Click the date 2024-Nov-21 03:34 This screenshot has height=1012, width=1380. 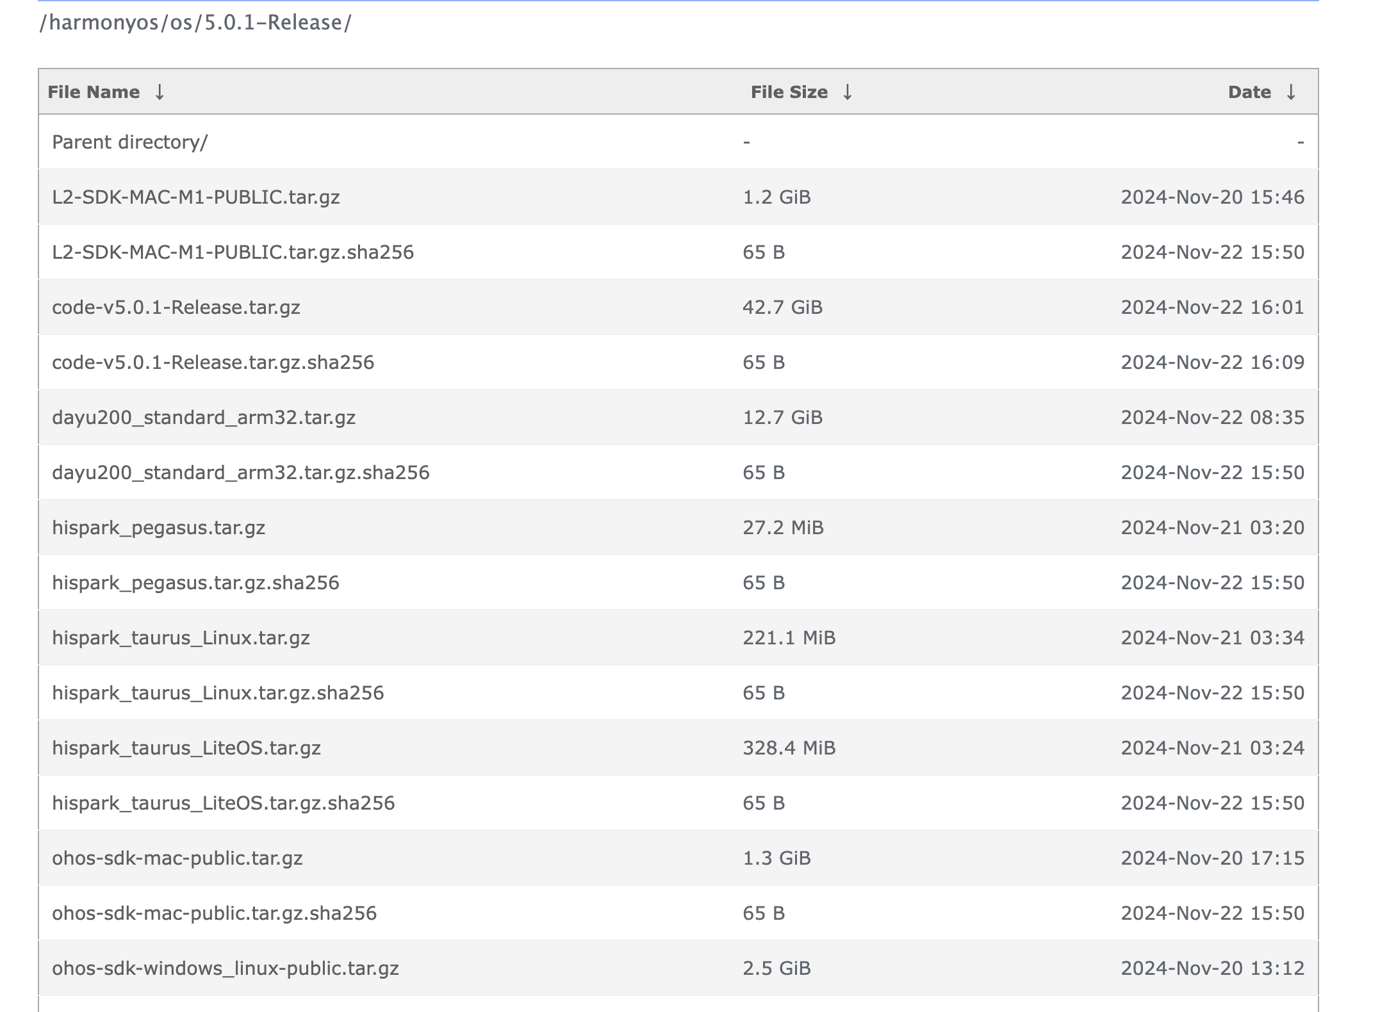coord(1213,638)
